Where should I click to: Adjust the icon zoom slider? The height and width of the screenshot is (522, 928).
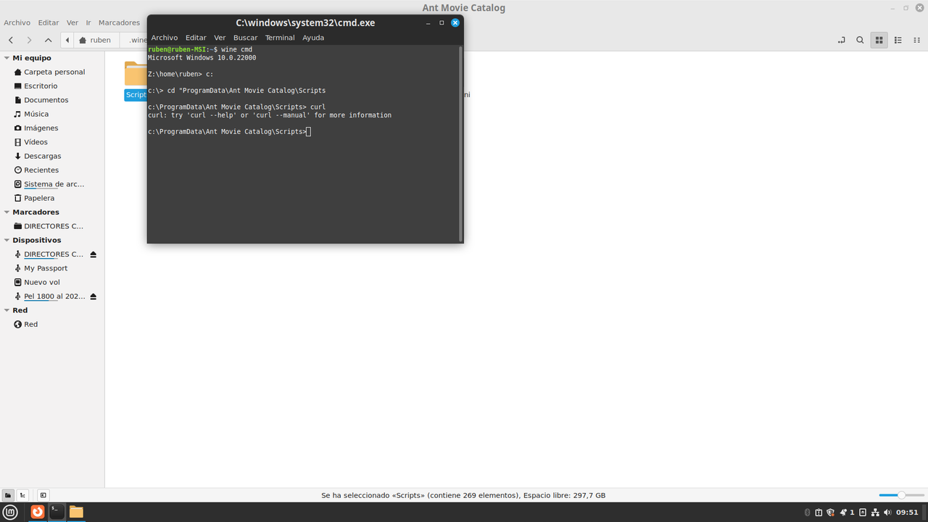click(x=901, y=495)
